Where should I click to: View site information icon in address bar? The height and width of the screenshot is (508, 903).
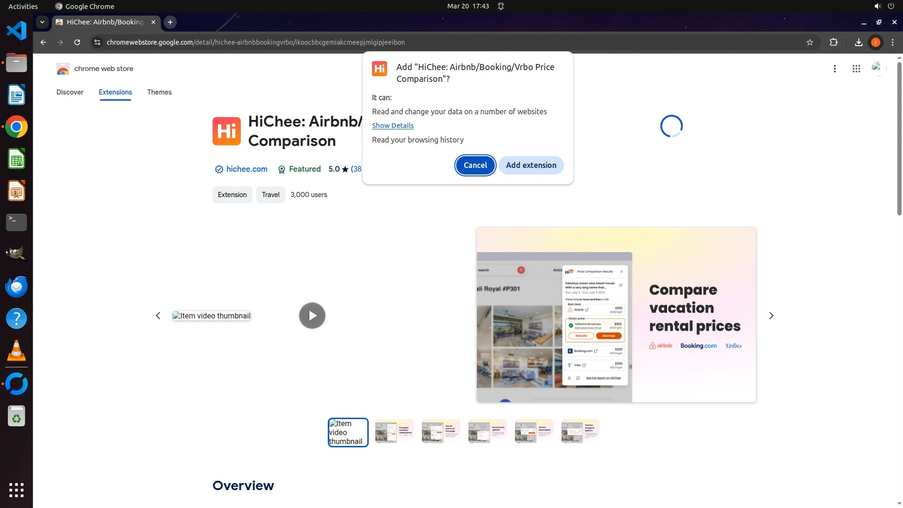coord(97,42)
